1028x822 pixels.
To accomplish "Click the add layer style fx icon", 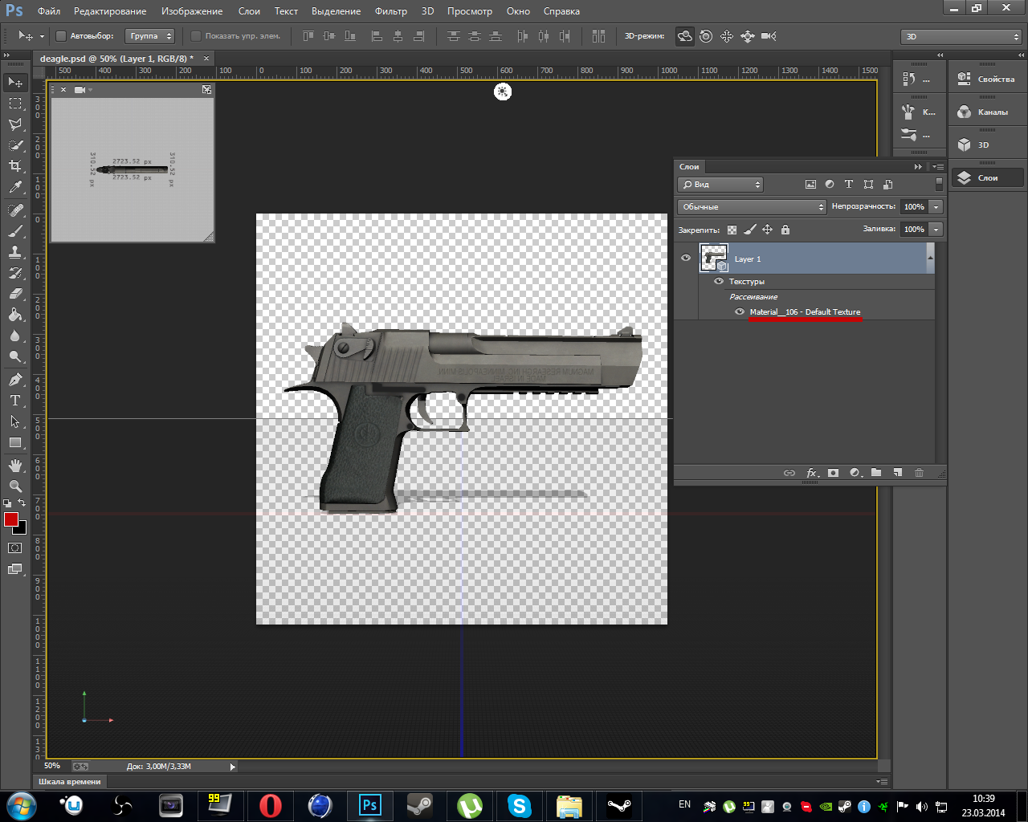I will click(x=812, y=473).
